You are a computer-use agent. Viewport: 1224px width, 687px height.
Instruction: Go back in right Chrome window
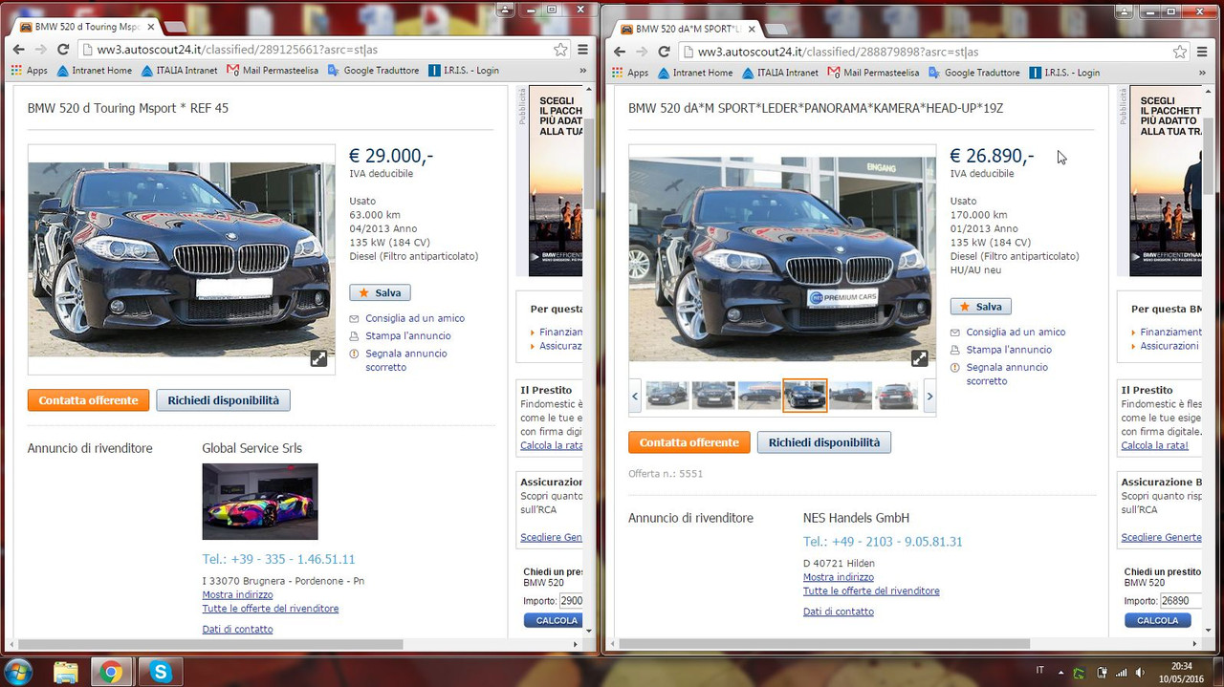[620, 52]
